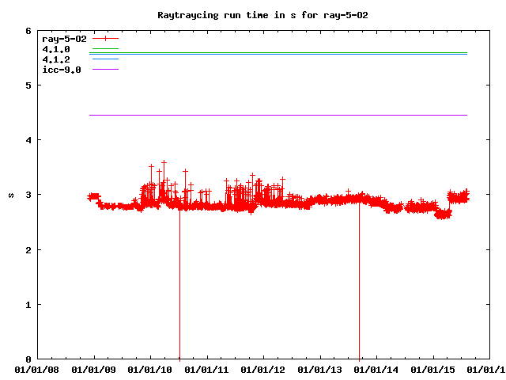Select the ray-5-O2 legend label
Image resolution: width=506 pixels, height=380 pixels.
coord(64,38)
